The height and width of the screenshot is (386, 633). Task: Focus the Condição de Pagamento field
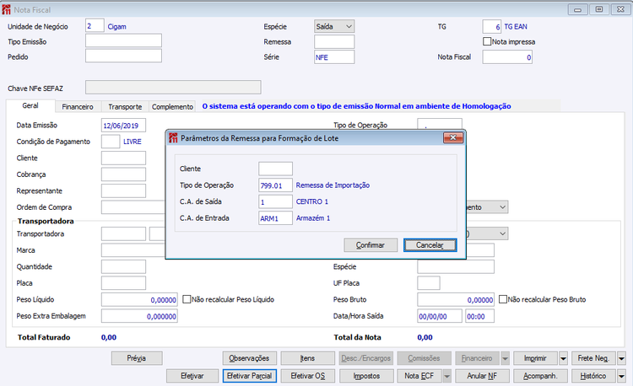tap(111, 142)
